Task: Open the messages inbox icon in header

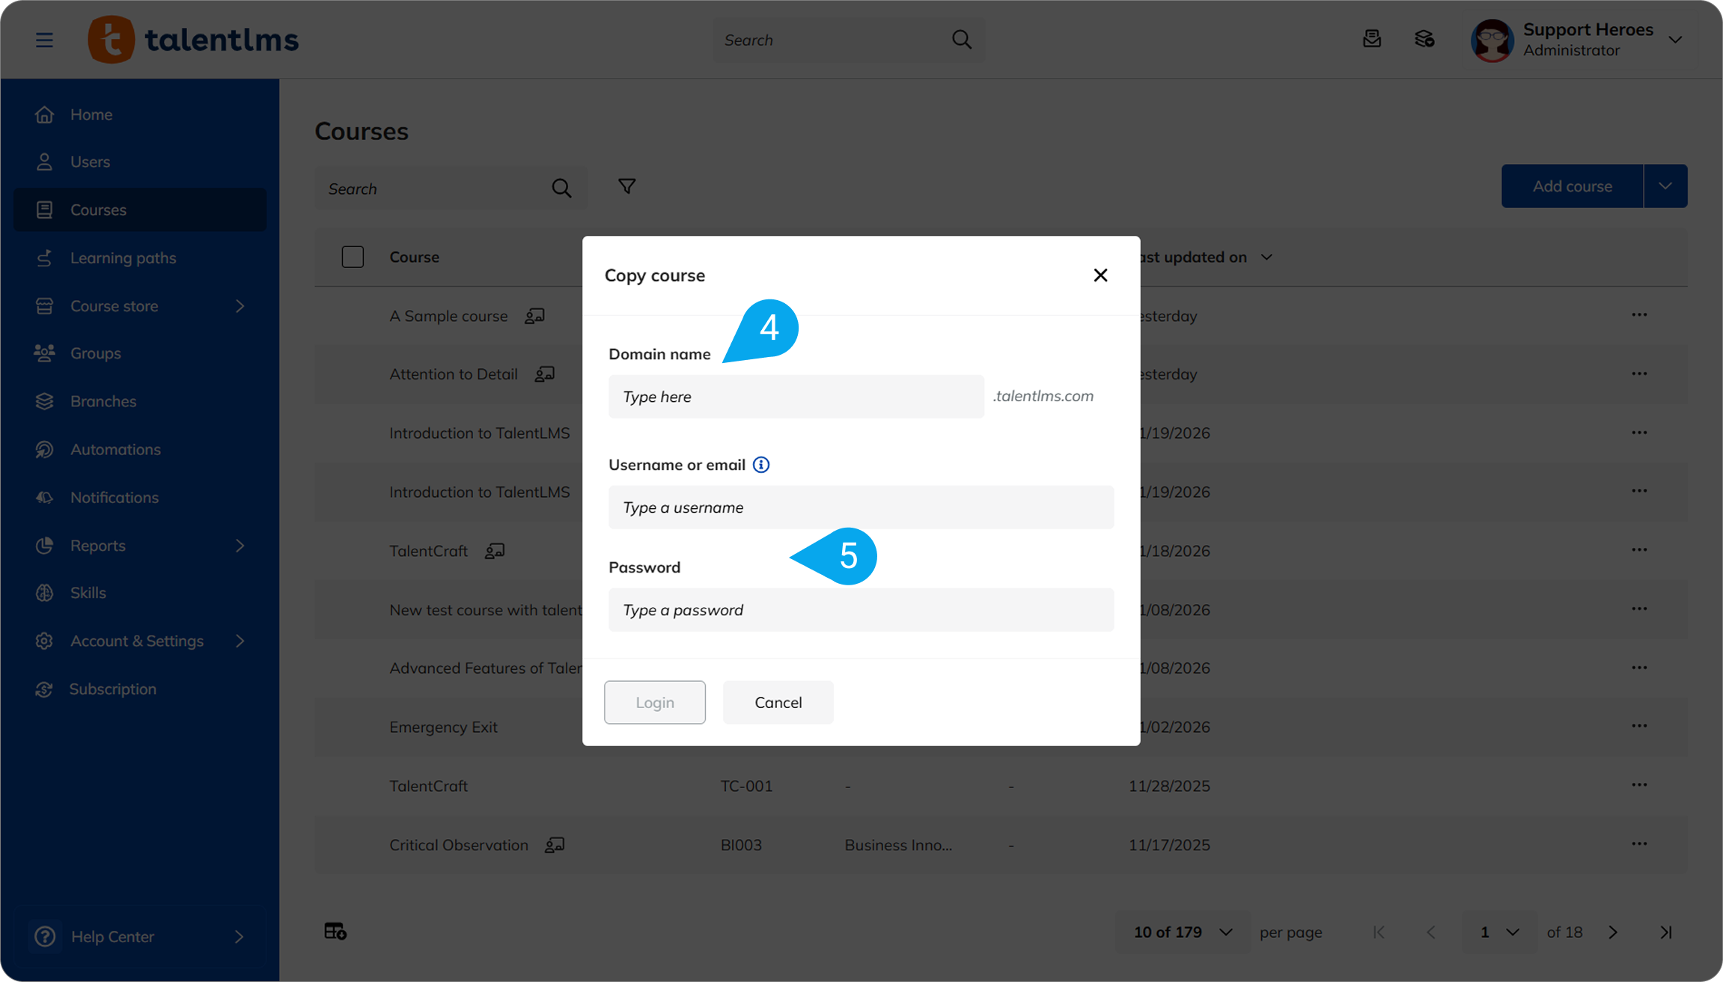Action: click(1371, 39)
